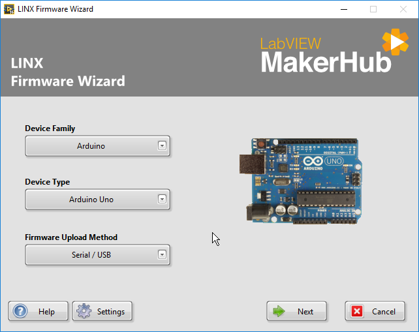Minimize the LINX Firmware Wizard window

[x=343, y=9]
